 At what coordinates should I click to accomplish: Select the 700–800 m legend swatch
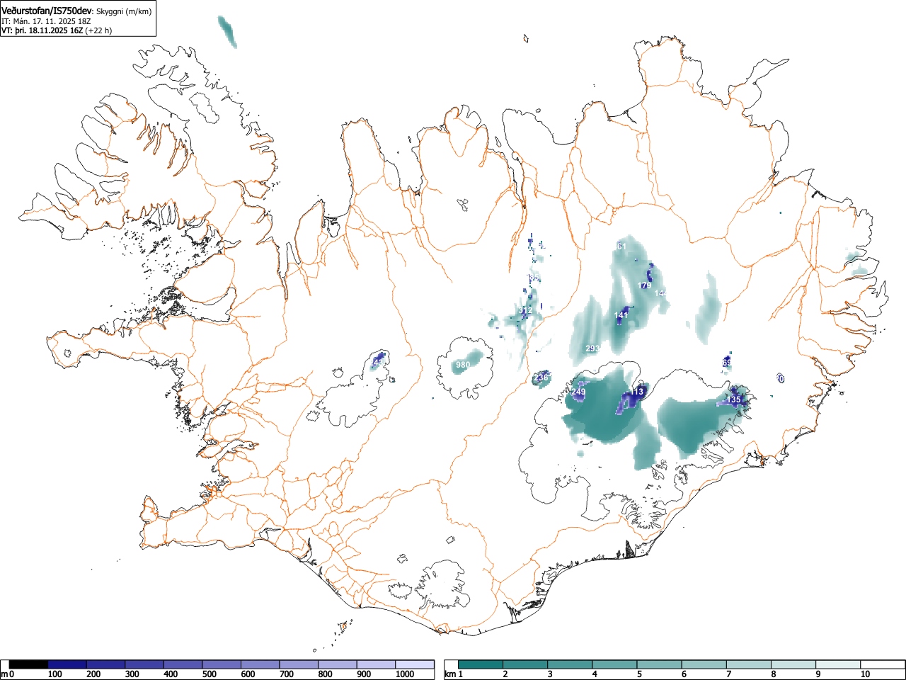pos(299,664)
